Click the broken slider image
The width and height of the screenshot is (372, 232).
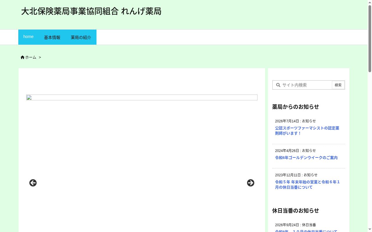point(142,97)
